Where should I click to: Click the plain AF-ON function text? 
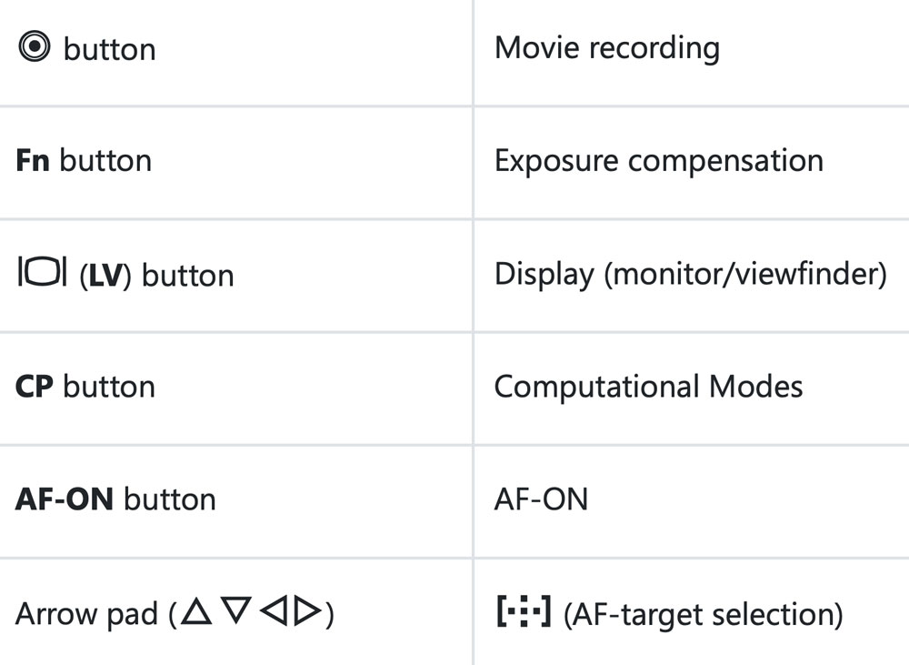(541, 499)
